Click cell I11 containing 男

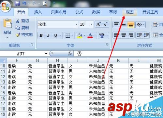(78, 71)
